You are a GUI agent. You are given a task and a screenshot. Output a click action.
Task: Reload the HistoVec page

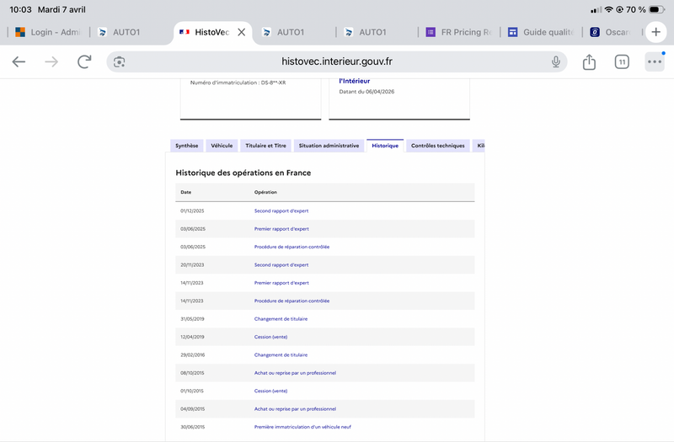point(84,61)
